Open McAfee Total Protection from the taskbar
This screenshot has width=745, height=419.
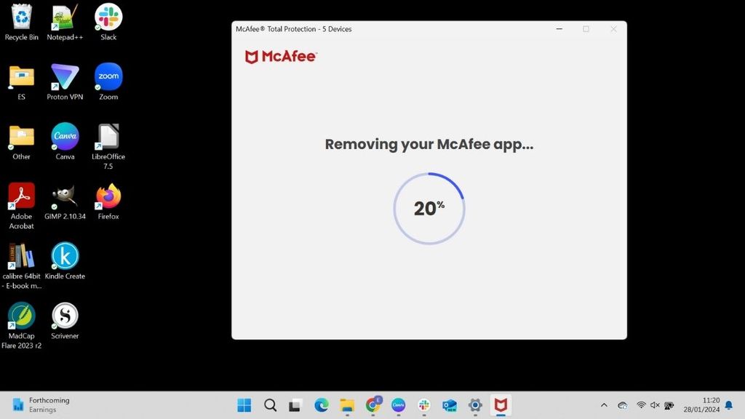tap(500, 405)
